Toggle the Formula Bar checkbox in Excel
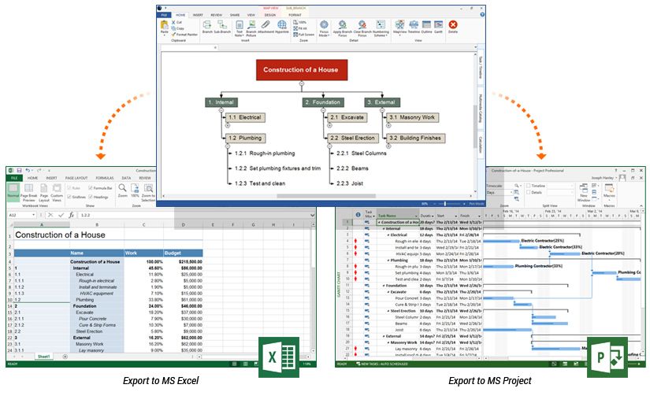Viewport: 650px width, 403px height. tap(91, 188)
